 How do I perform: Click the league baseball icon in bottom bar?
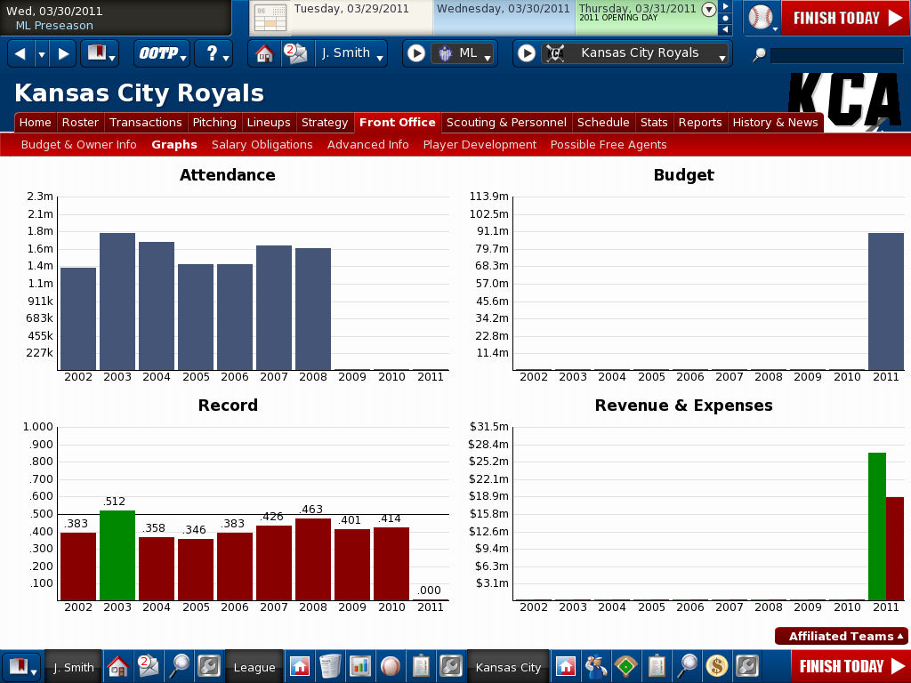(x=391, y=666)
